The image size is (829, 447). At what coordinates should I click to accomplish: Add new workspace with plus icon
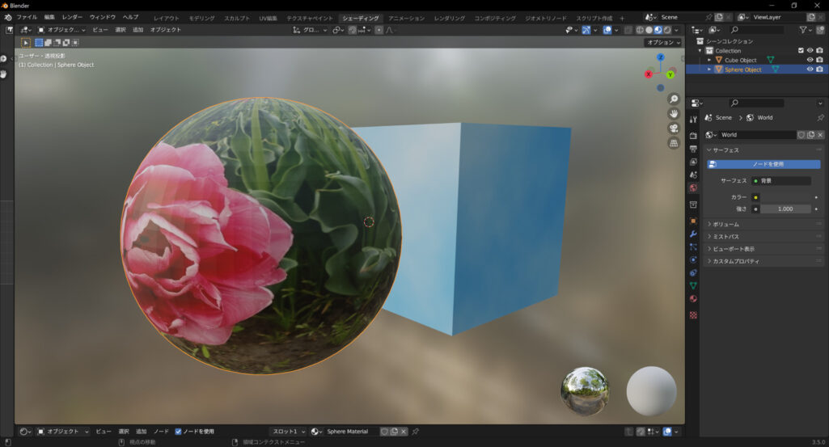[622, 18]
